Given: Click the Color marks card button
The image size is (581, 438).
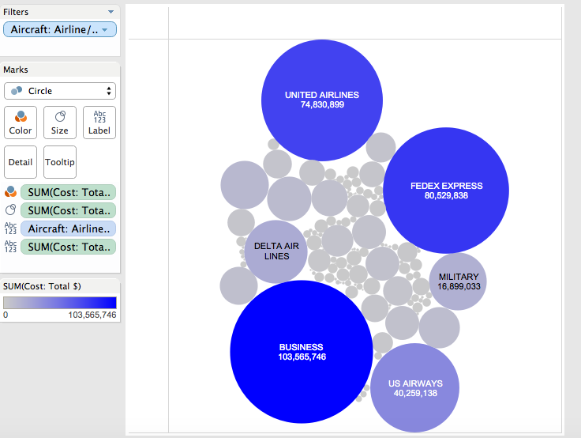Looking at the screenshot, I should pos(21,123).
